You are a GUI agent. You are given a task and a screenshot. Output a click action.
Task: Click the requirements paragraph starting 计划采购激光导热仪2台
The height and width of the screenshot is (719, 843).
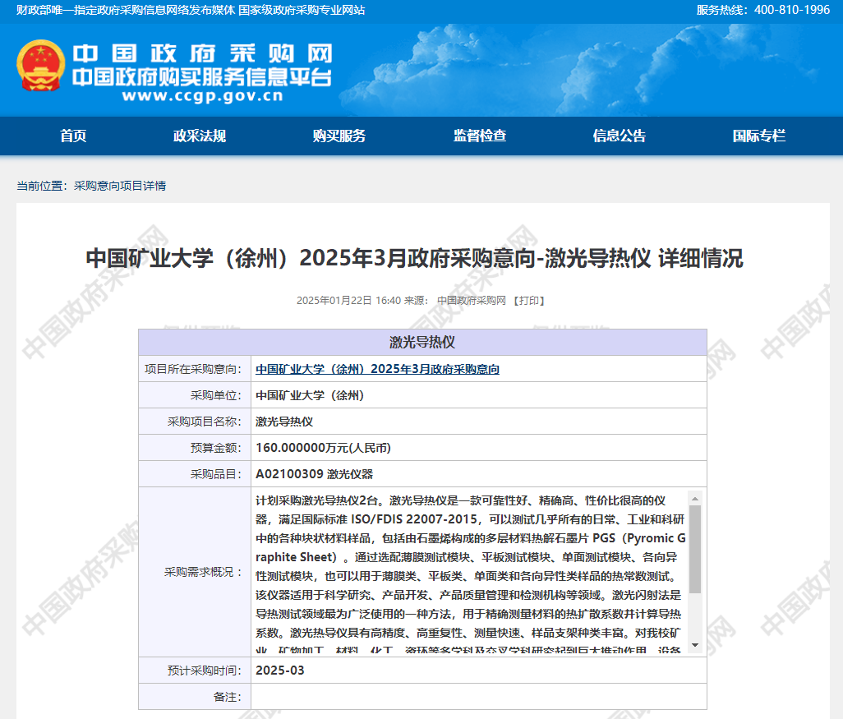click(x=471, y=572)
